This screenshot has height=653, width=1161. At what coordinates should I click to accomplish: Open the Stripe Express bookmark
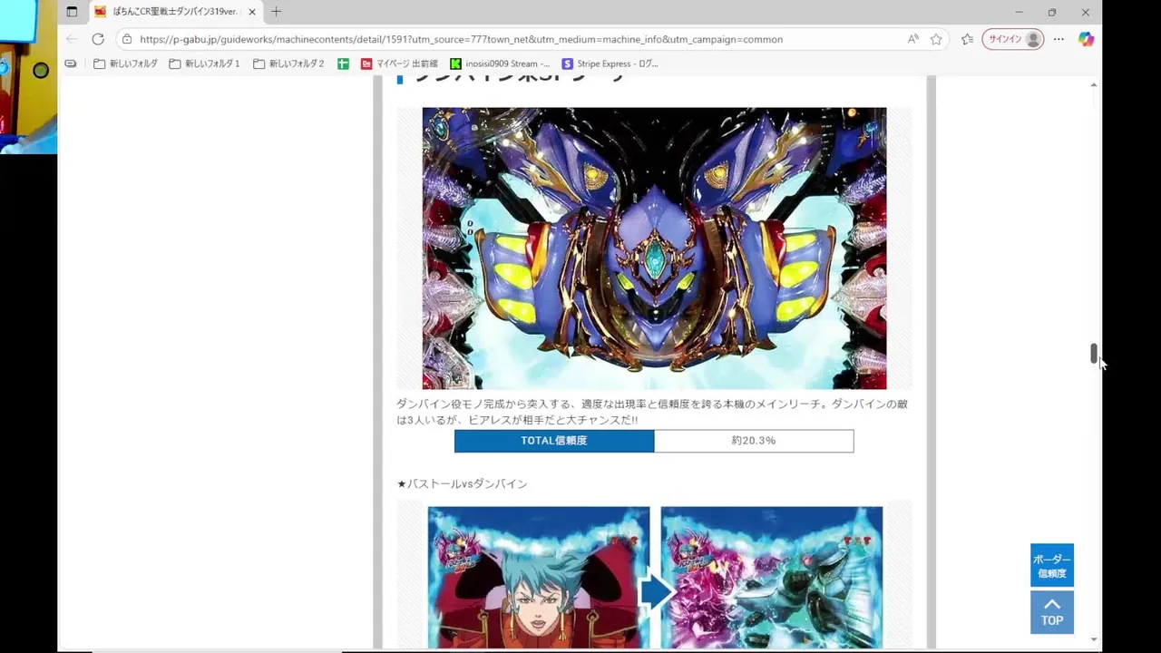610,63
